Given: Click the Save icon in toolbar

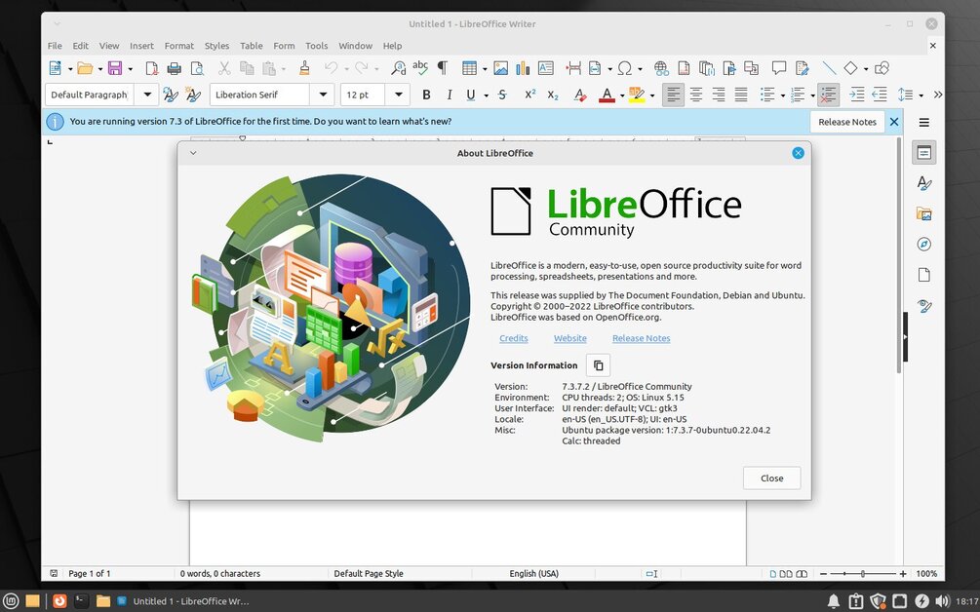Looking at the screenshot, I should (x=115, y=68).
